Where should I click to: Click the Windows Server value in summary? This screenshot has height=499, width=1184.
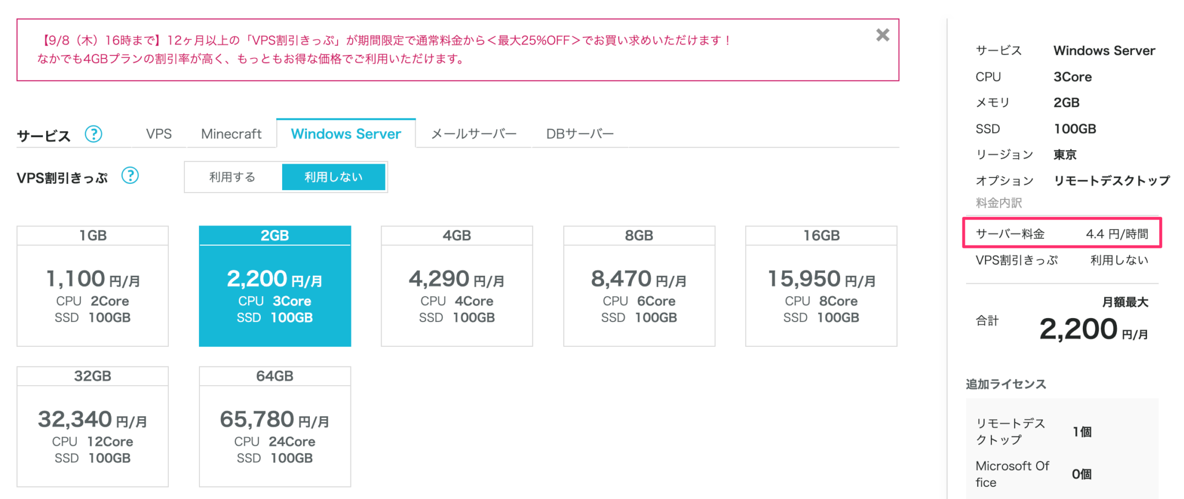(x=1104, y=51)
